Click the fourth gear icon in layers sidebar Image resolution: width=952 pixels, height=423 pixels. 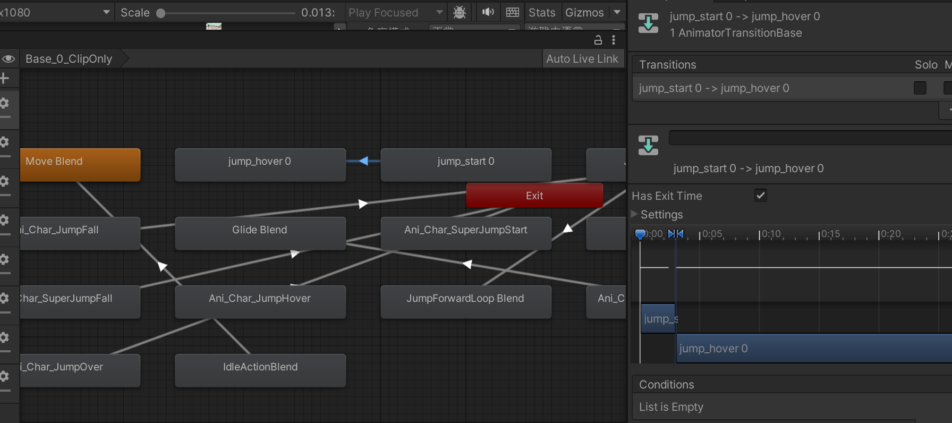(5, 220)
